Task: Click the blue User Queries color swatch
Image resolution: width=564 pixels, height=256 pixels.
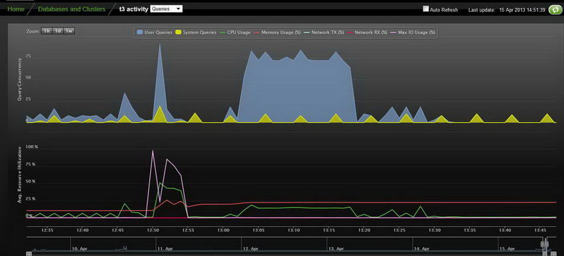Action: point(140,32)
